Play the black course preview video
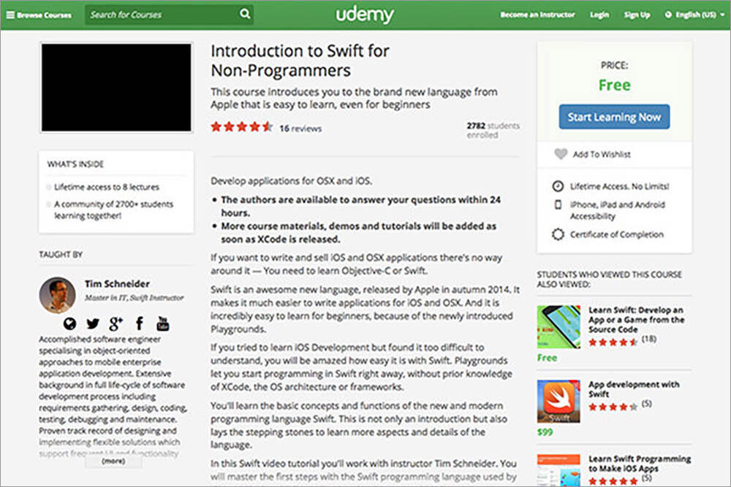This screenshot has width=731, height=487. point(116,88)
